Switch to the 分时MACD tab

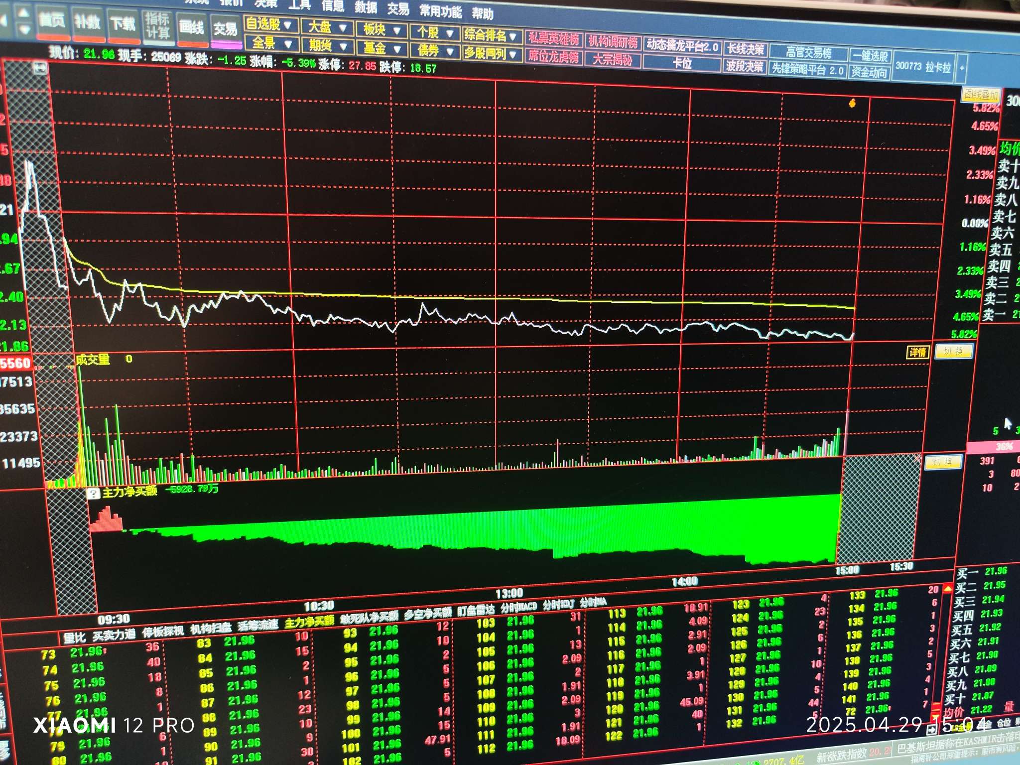pyautogui.click(x=518, y=607)
